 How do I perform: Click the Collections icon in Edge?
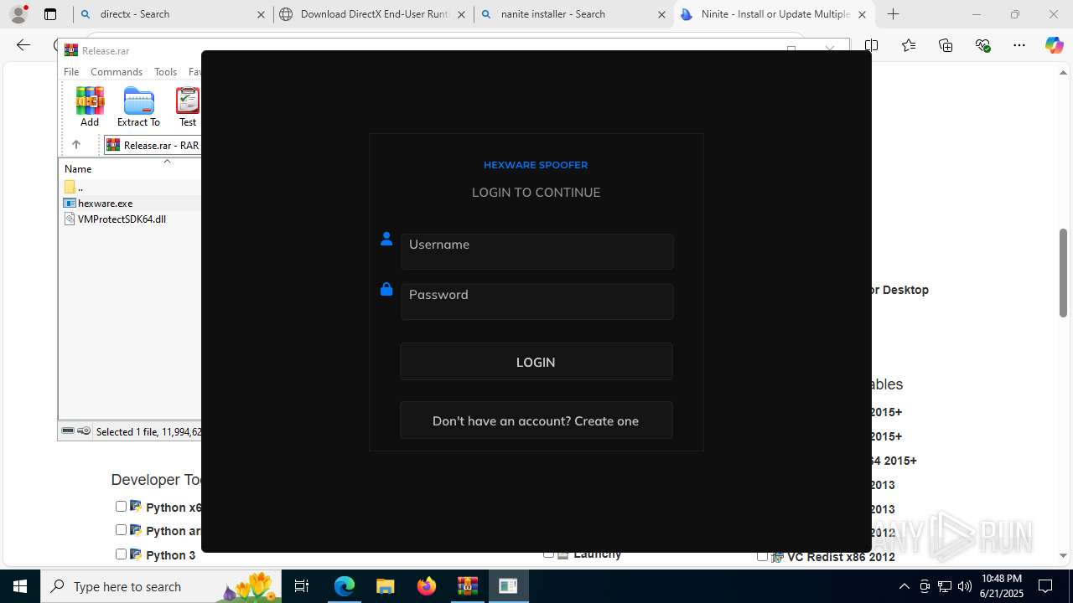pos(946,45)
